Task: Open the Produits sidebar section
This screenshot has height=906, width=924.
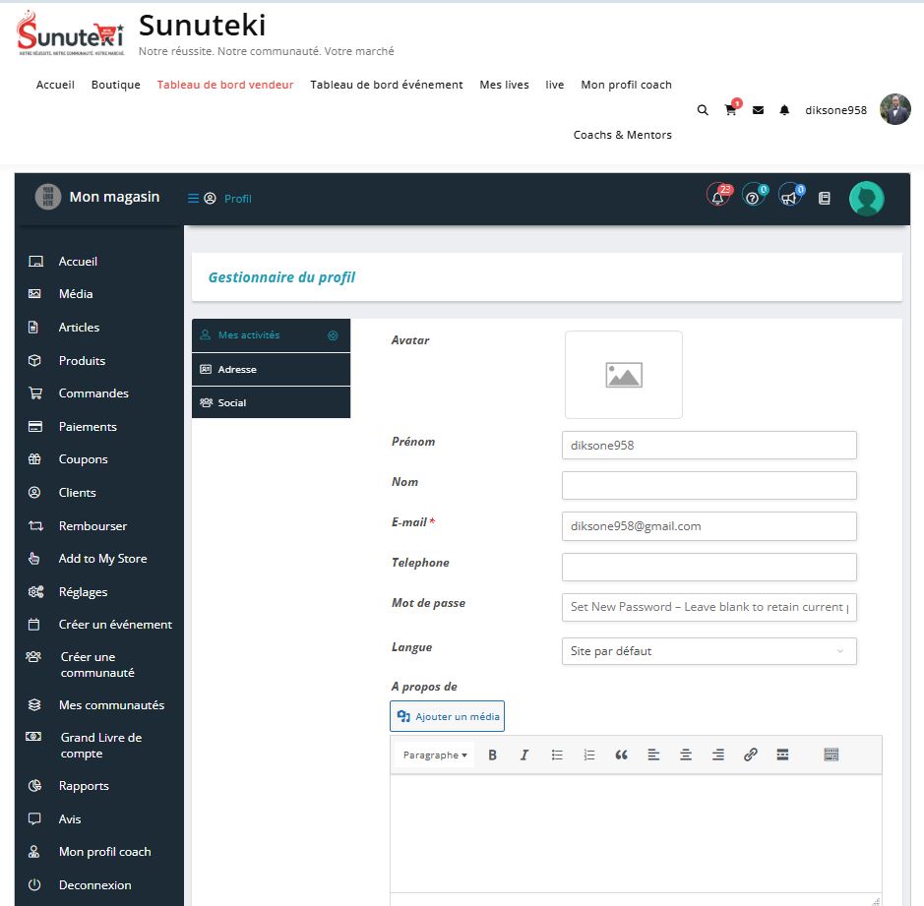Action: click(84, 360)
